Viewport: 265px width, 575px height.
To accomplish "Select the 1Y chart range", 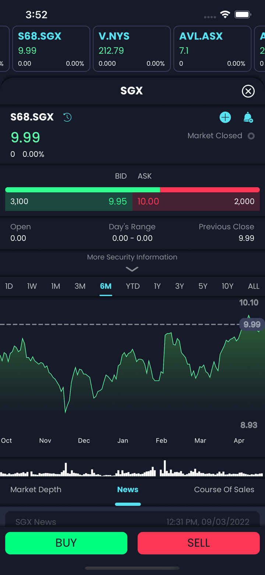I will [x=157, y=286].
